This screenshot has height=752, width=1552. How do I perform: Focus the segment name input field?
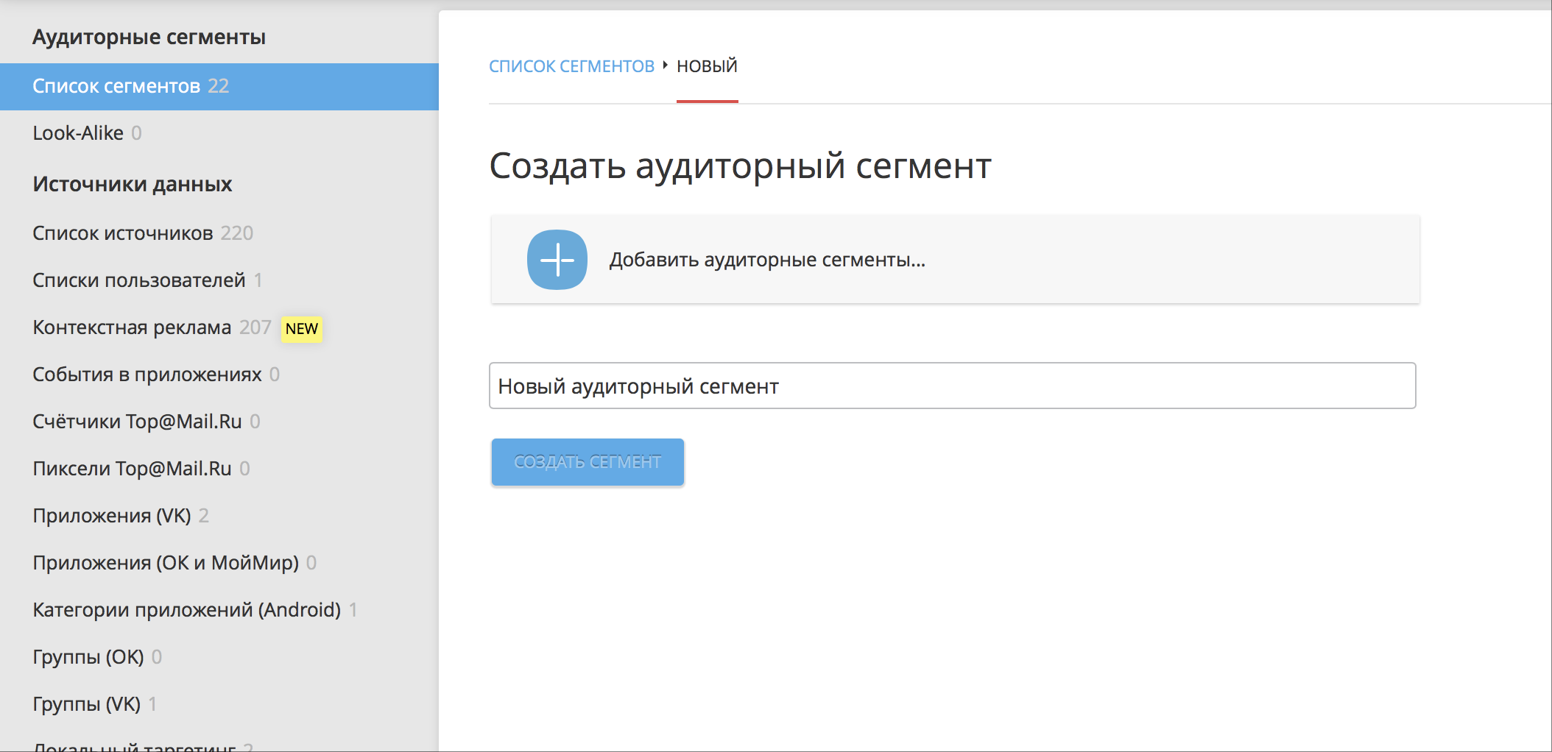951,386
